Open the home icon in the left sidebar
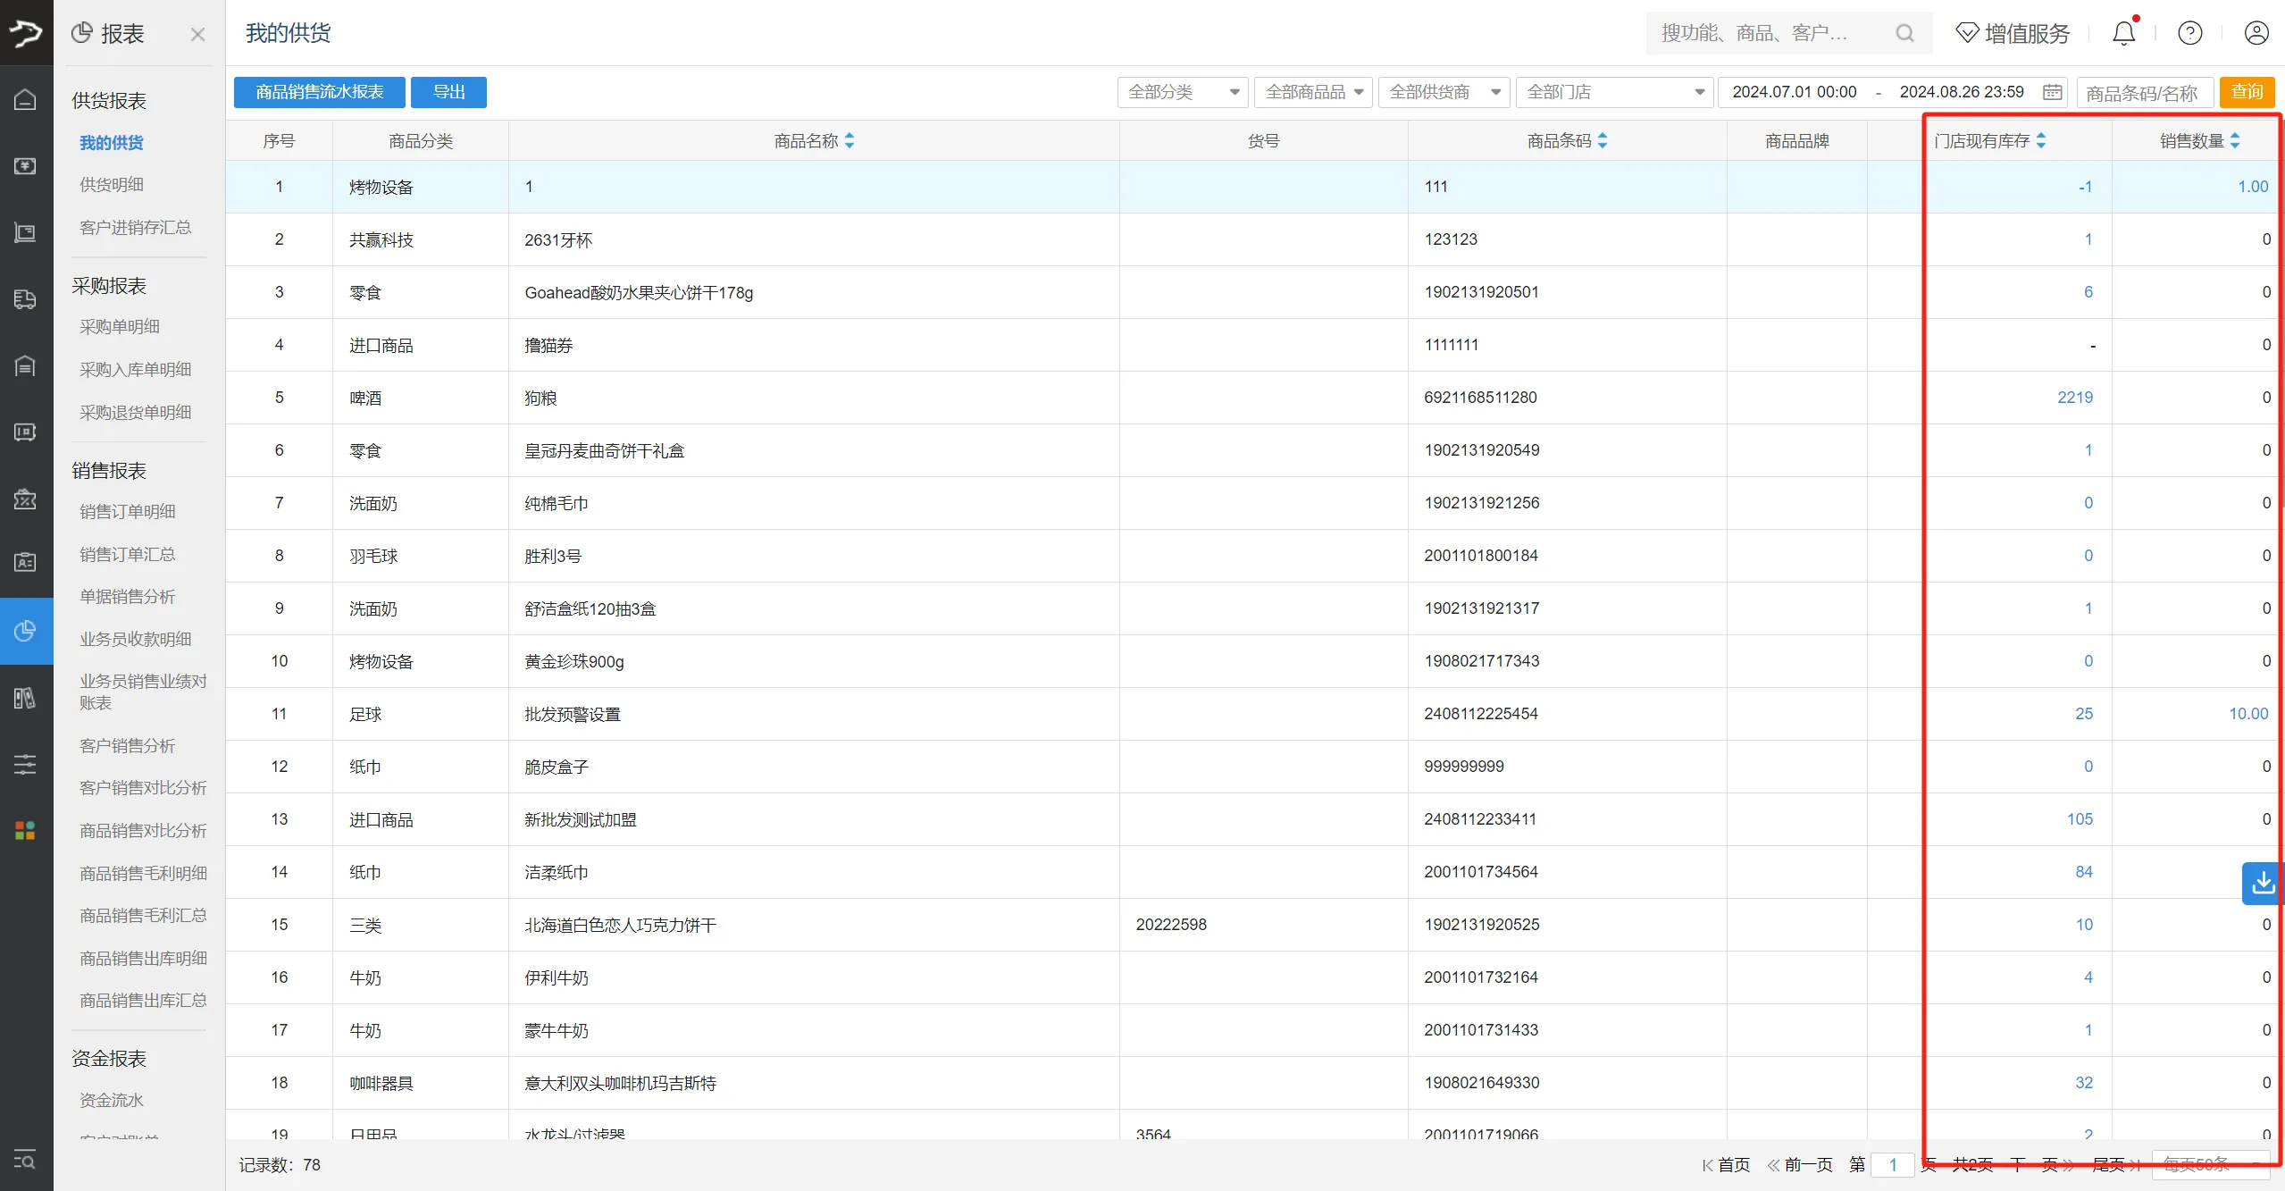This screenshot has height=1191, width=2285. point(25,99)
